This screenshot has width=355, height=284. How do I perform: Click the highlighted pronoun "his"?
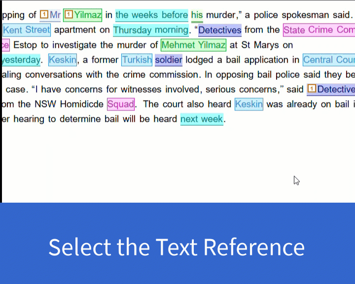197,15
